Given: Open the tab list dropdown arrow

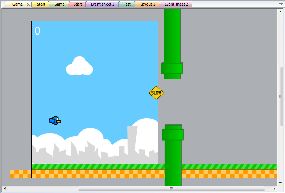Looking at the screenshot, I should pyautogui.click(x=281, y=4).
